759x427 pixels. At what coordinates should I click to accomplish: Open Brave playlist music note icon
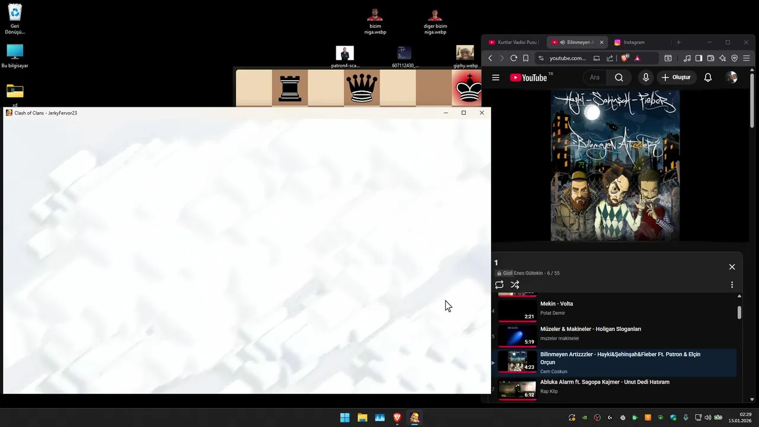[687, 58]
